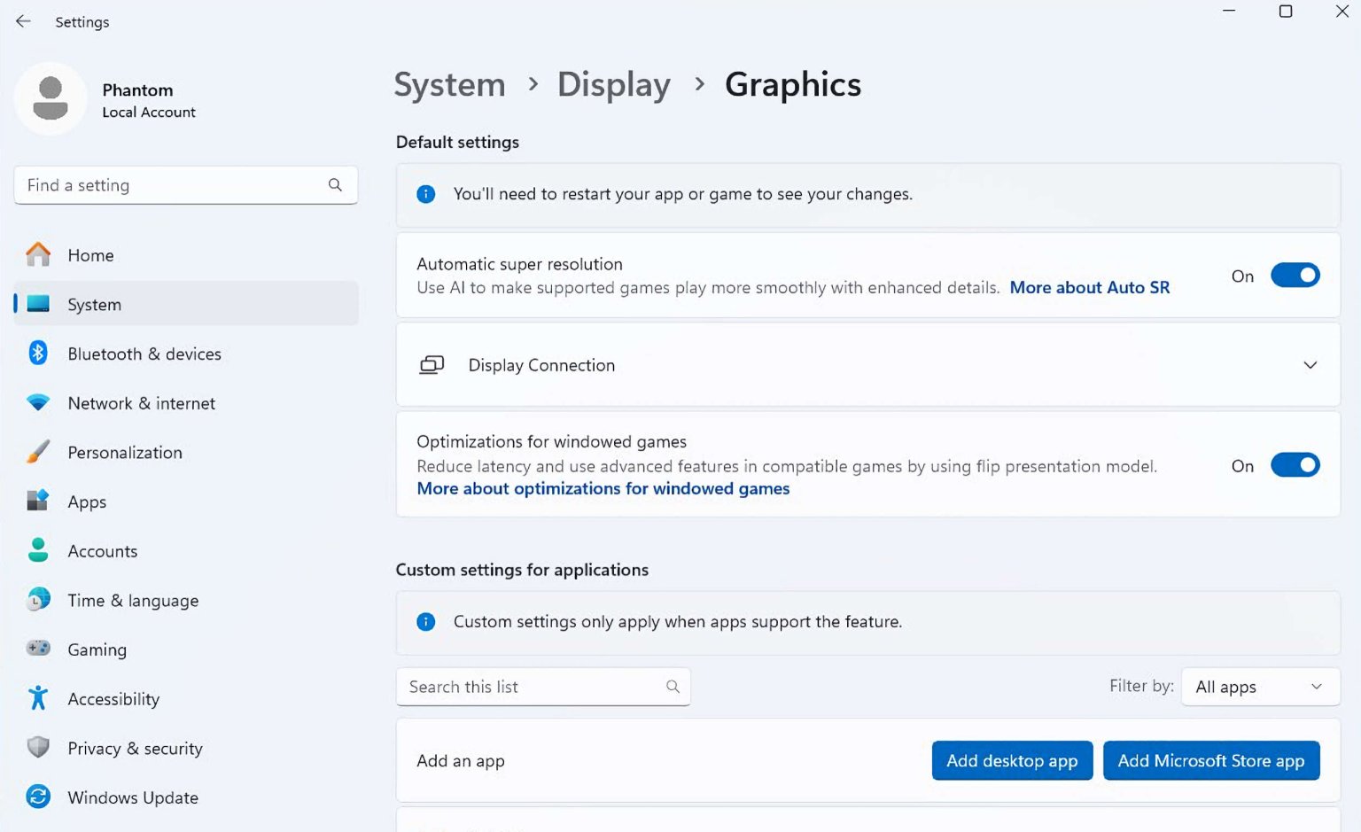The height and width of the screenshot is (832, 1361).
Task: Click the Phantom account avatar
Action: coord(51,98)
